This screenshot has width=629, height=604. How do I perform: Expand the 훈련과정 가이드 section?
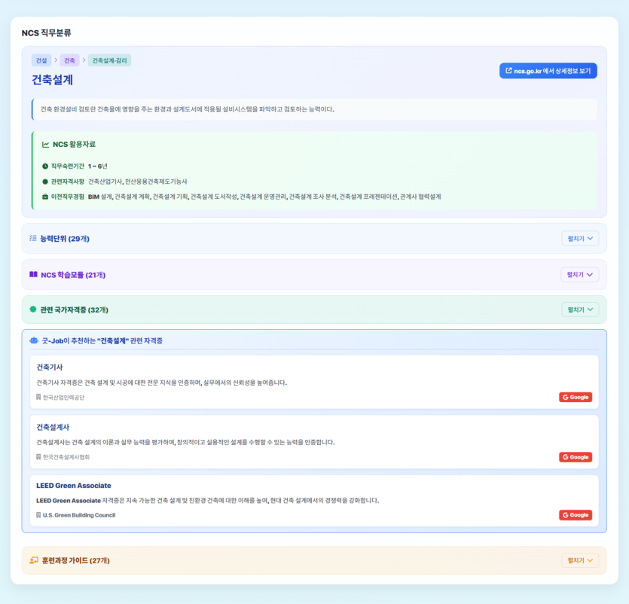tap(579, 560)
